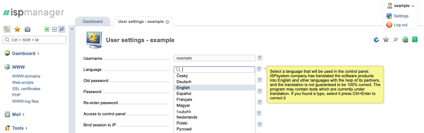Expand the Tools section arrow

click(x=27, y=128)
